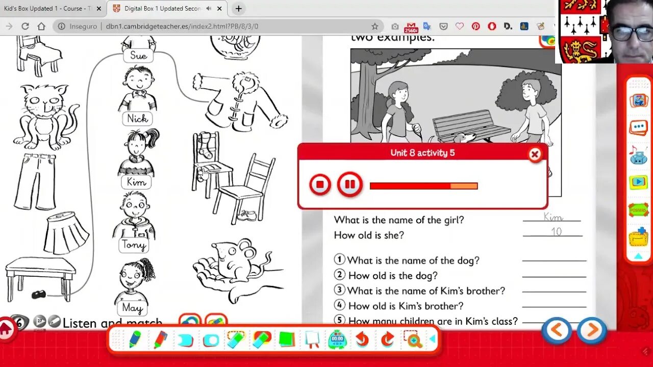Screen dimensions: 653x367
Task: Play activity 6 audio track 27 icon
Action: click(x=40, y=321)
